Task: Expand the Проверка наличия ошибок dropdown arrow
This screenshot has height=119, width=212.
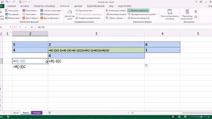Action: tap(158, 14)
